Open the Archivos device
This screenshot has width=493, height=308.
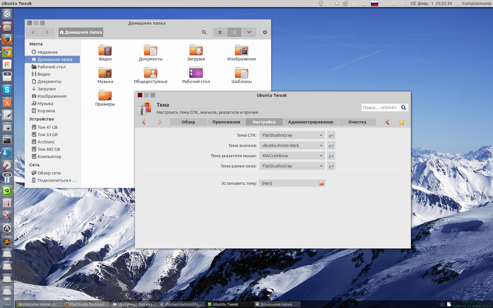pyautogui.click(x=52, y=142)
